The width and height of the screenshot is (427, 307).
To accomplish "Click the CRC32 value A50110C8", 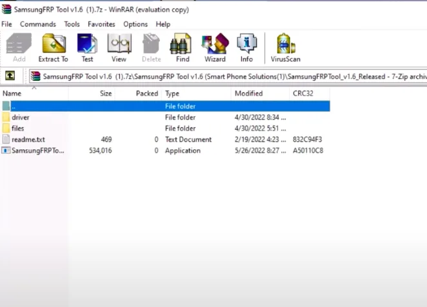I will coord(308,151).
